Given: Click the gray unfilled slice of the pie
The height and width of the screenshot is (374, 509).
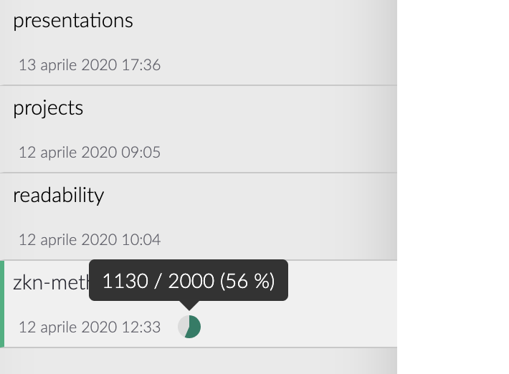Looking at the screenshot, I should (x=183, y=326).
